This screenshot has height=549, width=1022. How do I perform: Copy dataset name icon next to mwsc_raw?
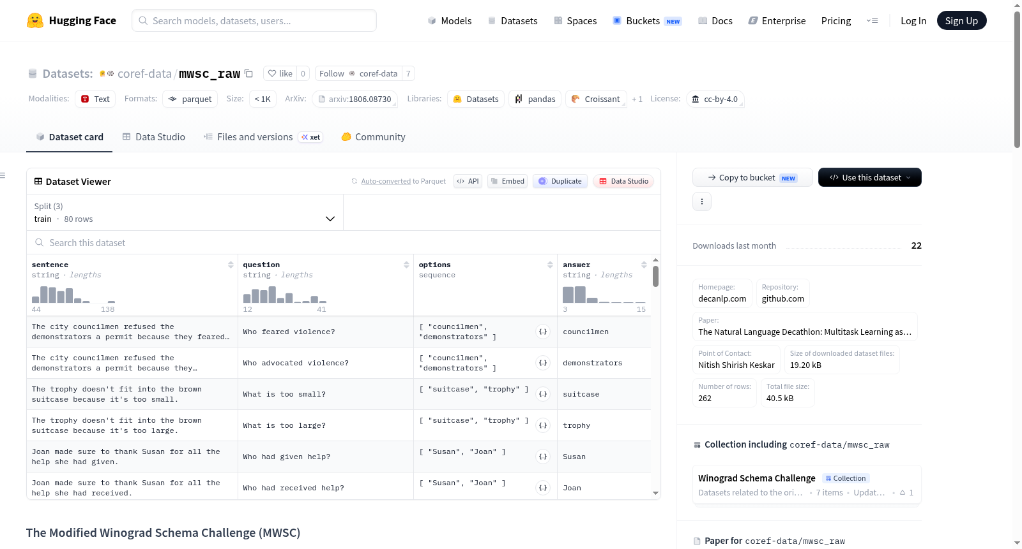tap(248, 73)
